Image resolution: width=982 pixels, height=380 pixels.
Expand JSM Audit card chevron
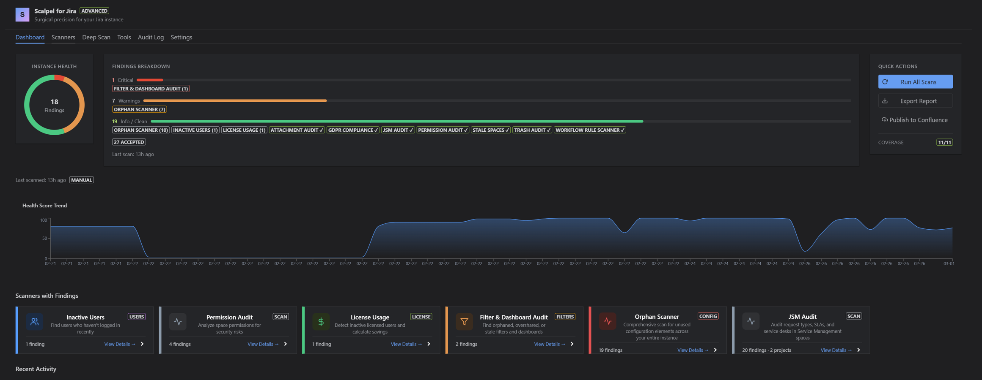click(858, 350)
